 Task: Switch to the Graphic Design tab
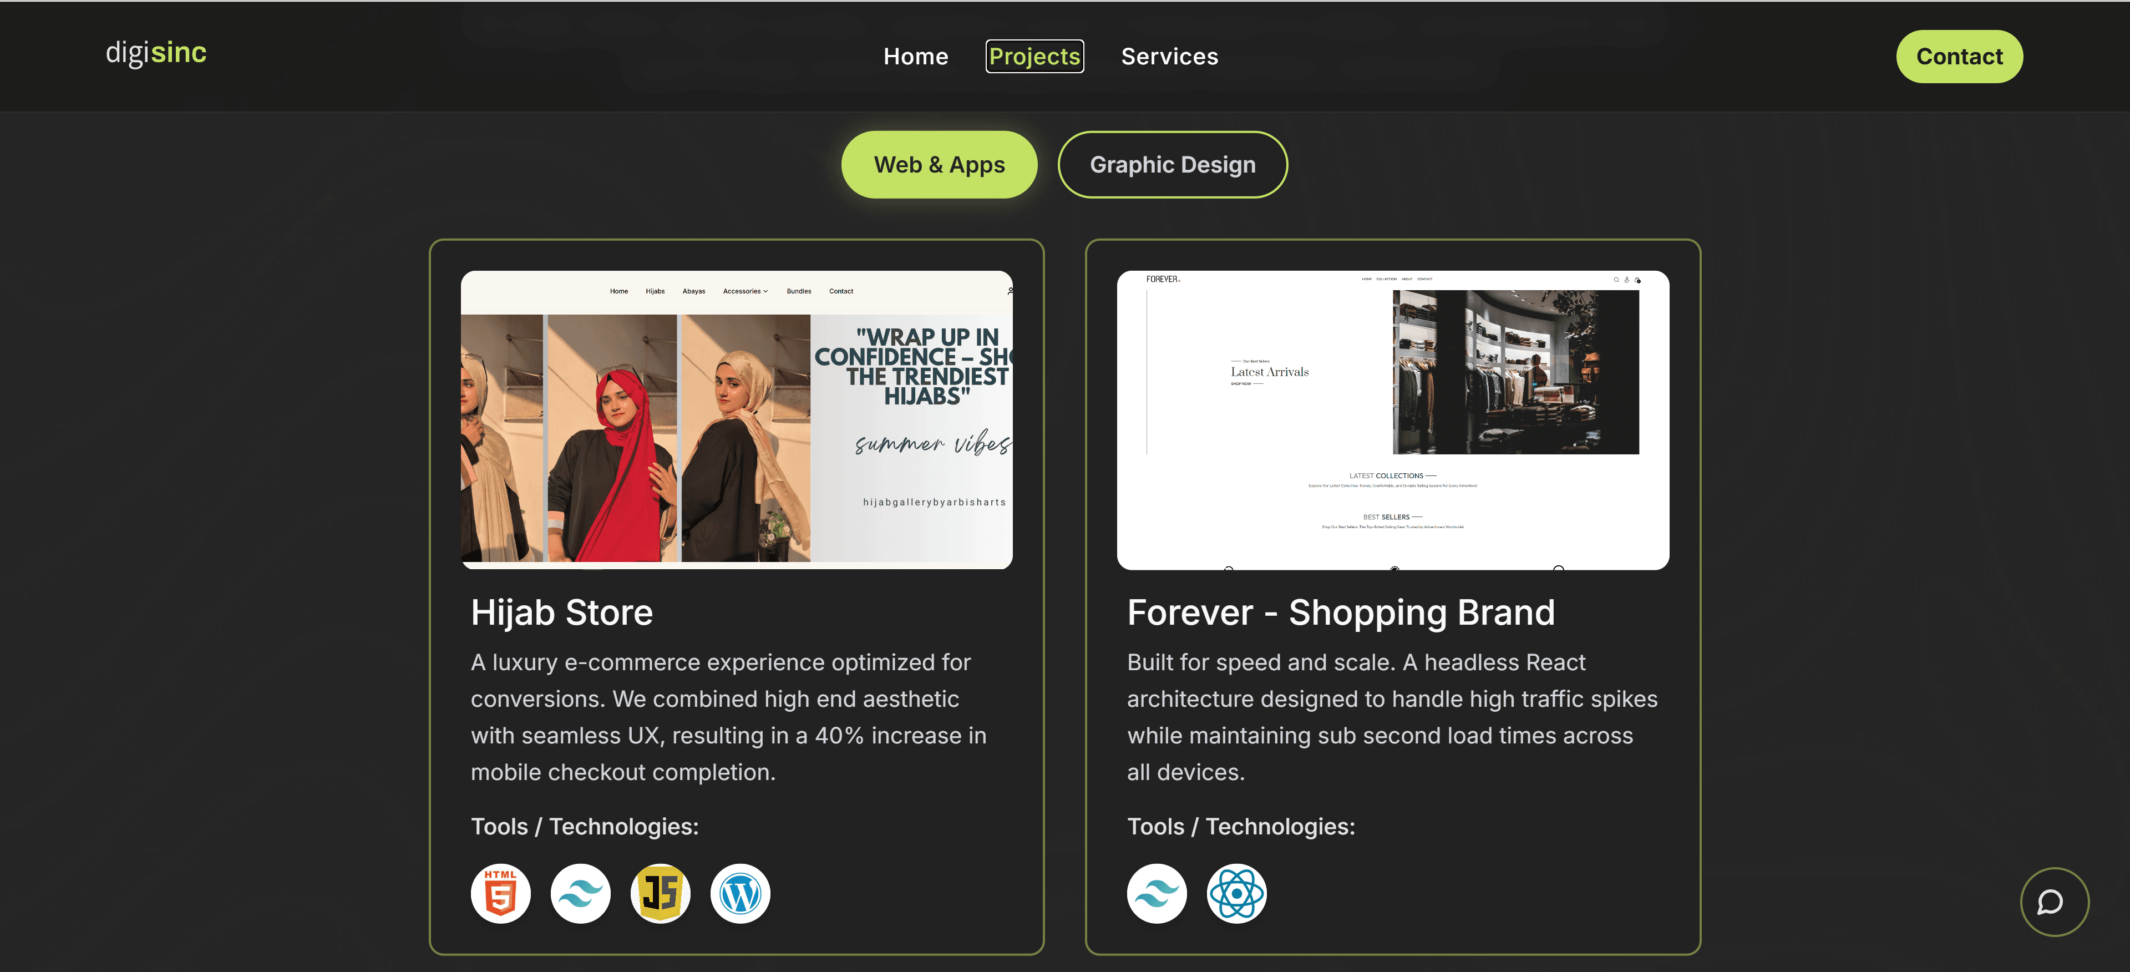tap(1173, 165)
